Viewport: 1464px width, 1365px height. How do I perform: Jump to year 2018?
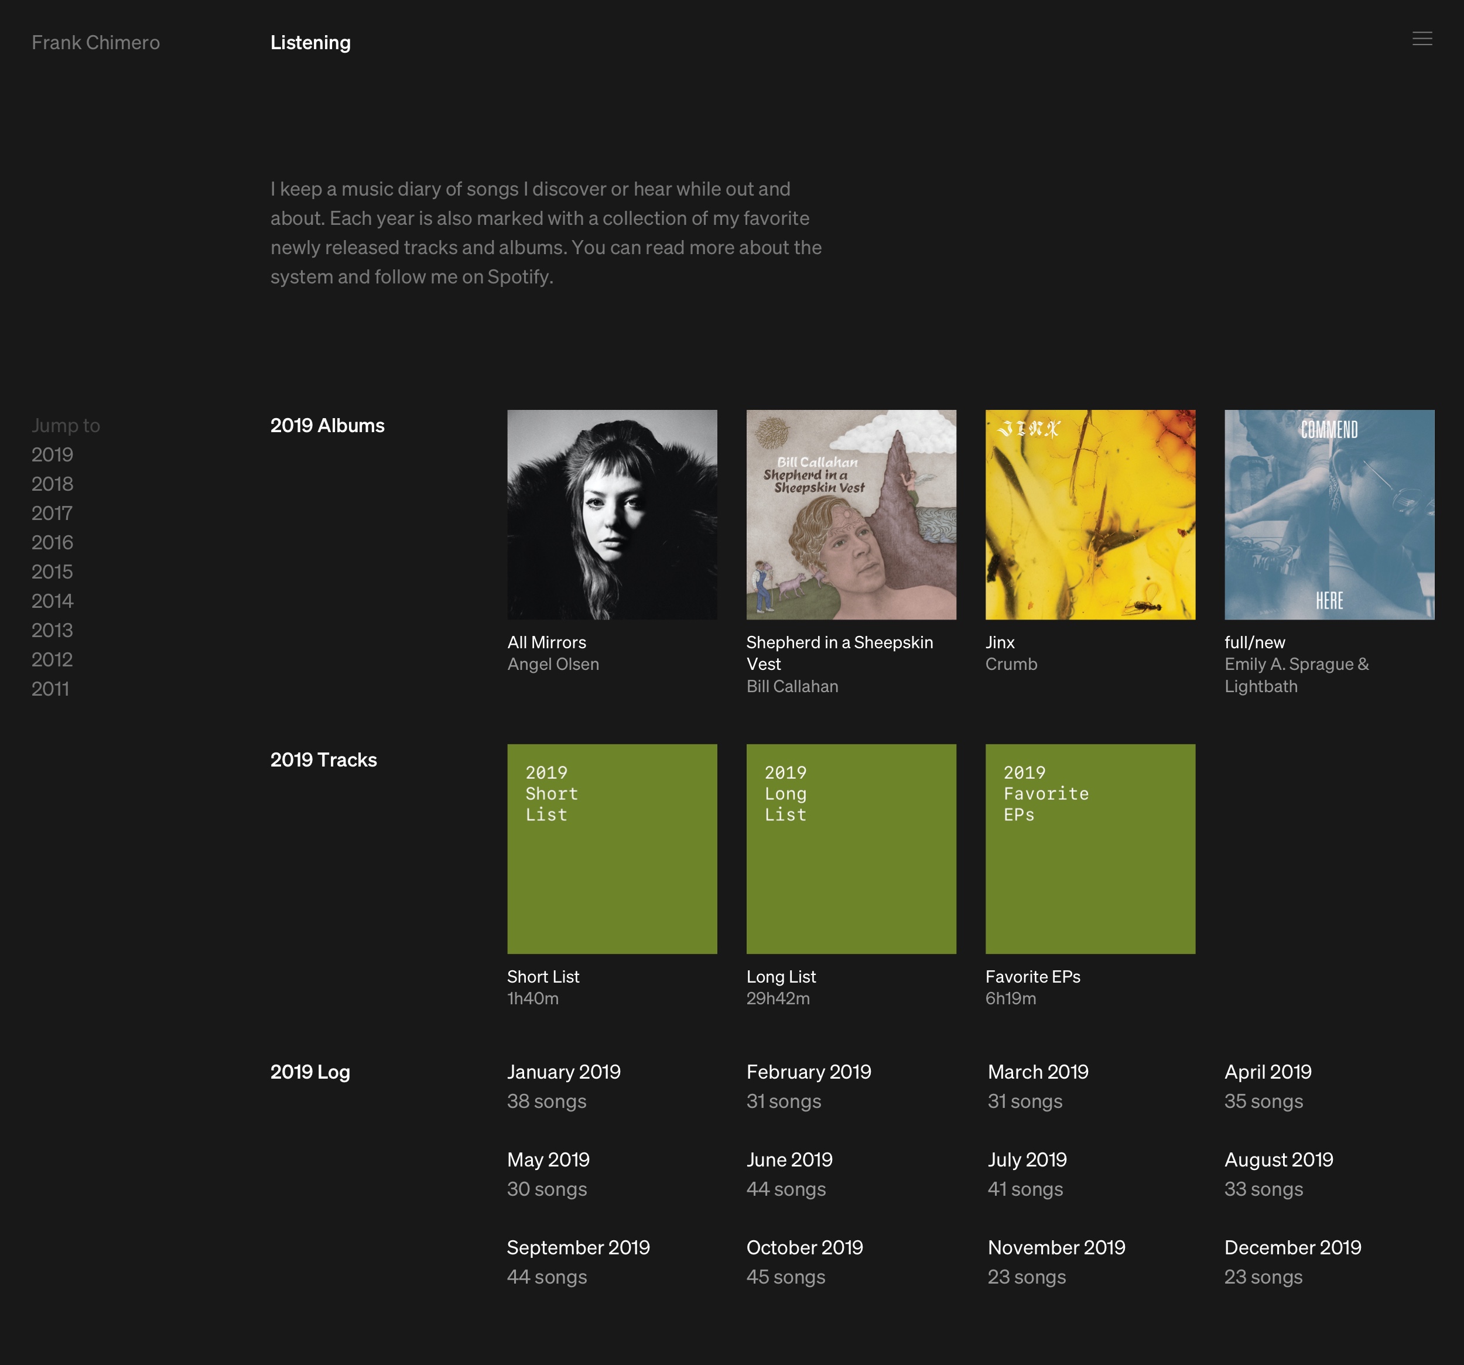coord(52,484)
